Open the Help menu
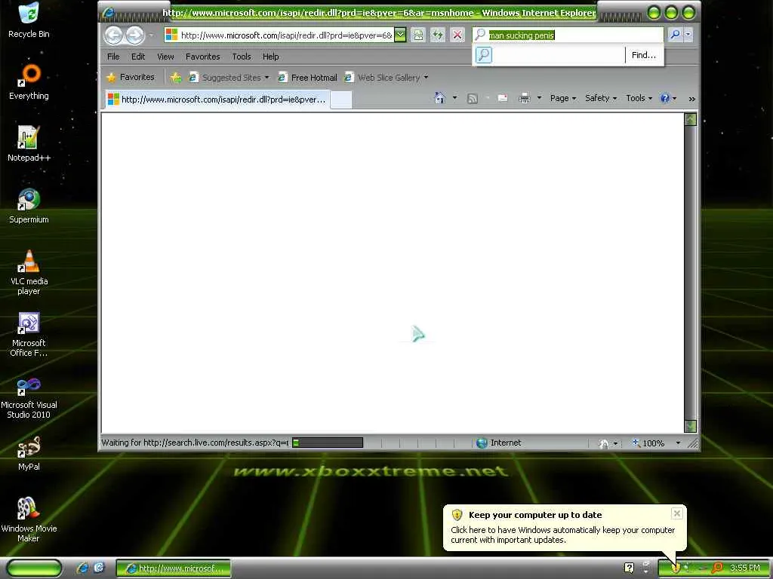The width and height of the screenshot is (773, 579). pyautogui.click(x=271, y=57)
